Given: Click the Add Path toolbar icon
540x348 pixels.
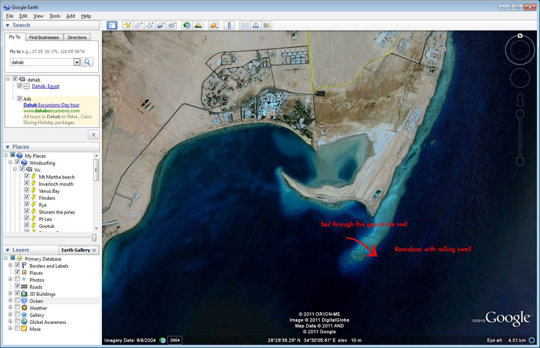Looking at the screenshot, I should 150,25.
